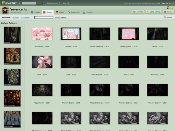The width and height of the screenshot is (175, 131).
Task: Click the deviantART logo icon
Action: tap(3, 3)
